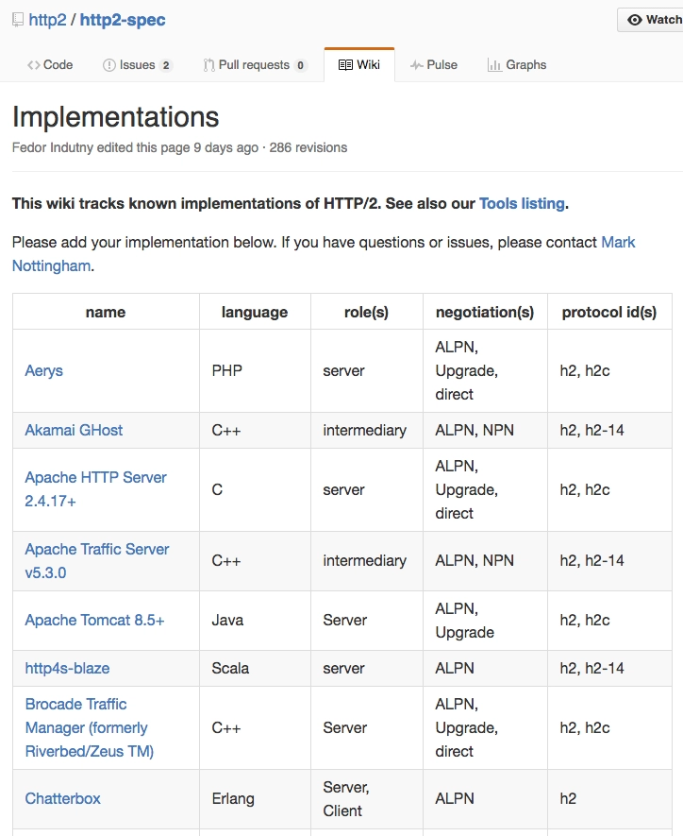Click the Pull requests branch icon

pos(208,65)
